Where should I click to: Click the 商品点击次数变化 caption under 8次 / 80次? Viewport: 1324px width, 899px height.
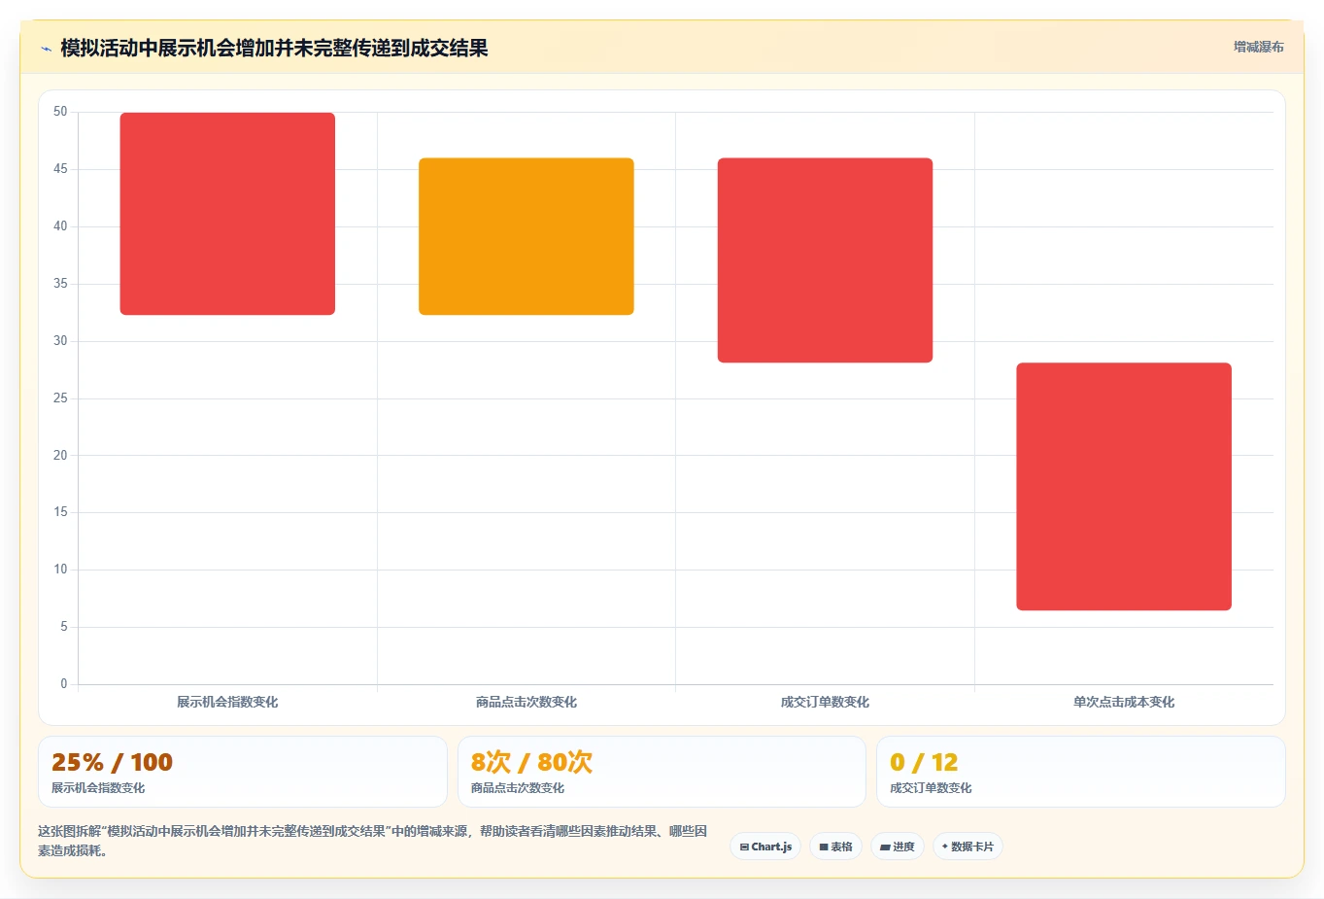[518, 788]
